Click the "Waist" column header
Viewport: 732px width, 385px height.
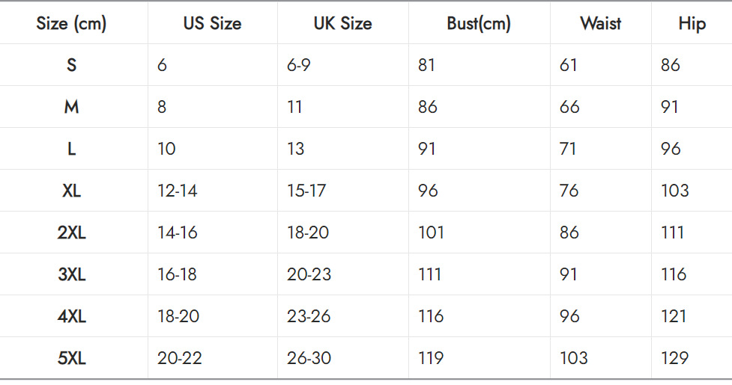tap(600, 24)
